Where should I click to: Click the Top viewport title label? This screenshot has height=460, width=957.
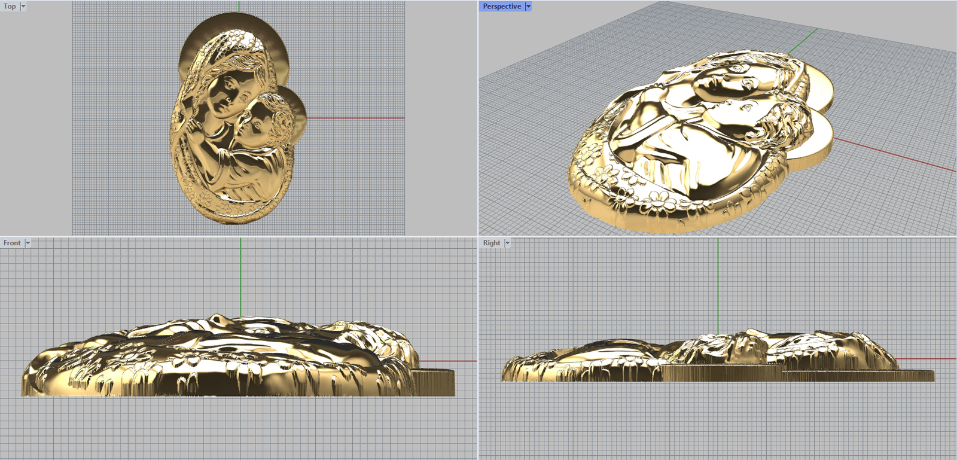pyautogui.click(x=10, y=7)
